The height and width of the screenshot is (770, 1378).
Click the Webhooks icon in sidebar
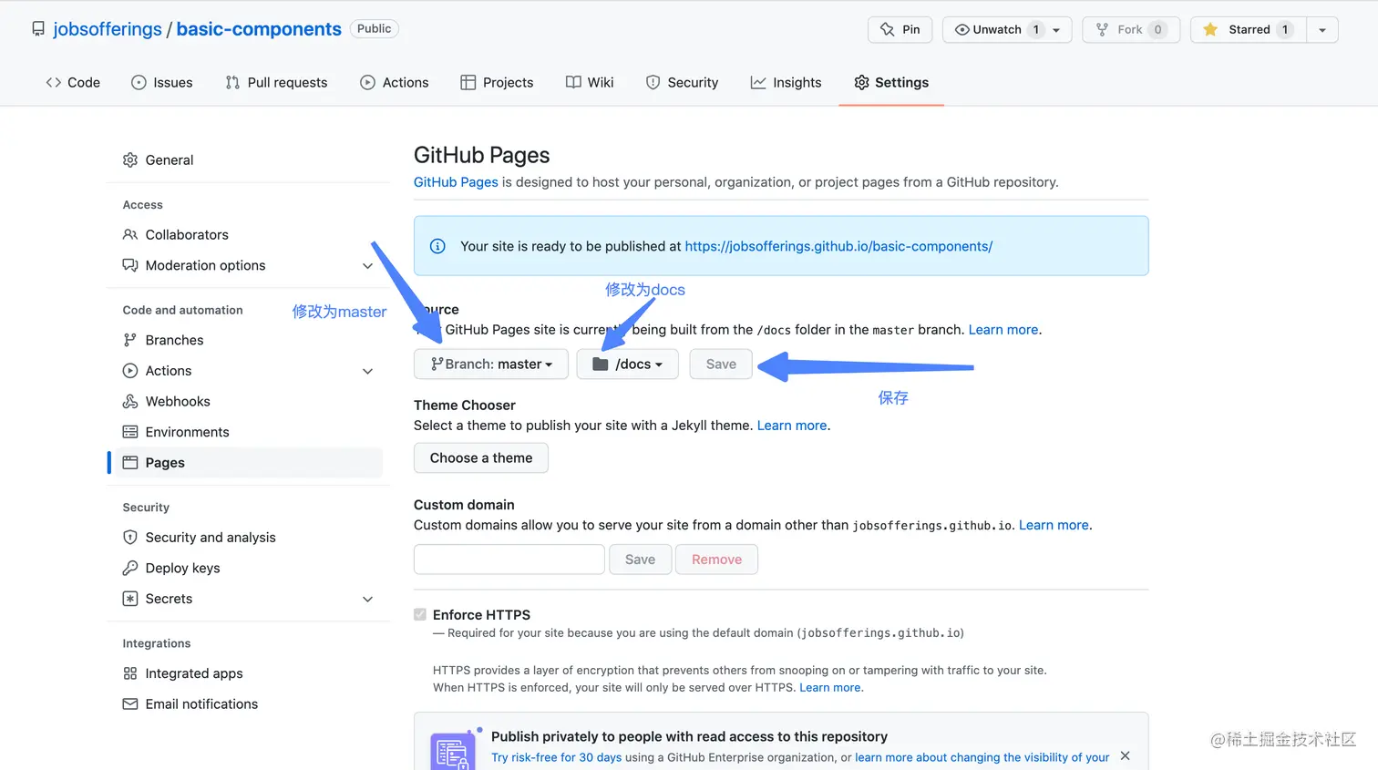coord(130,401)
